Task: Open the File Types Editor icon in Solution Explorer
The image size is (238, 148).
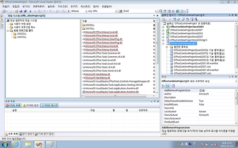Action: [183, 19]
